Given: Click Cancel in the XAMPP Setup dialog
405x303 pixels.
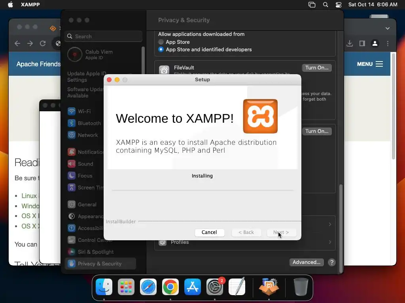Looking at the screenshot, I should tap(209, 232).
